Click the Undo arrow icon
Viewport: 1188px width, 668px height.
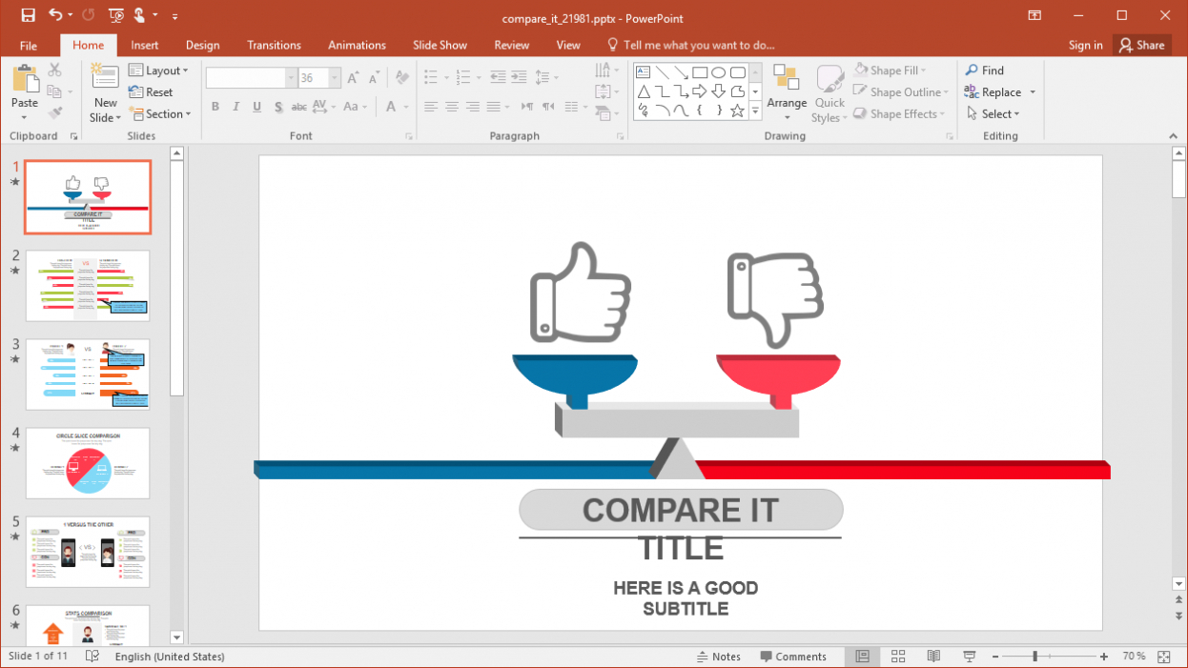tap(55, 15)
